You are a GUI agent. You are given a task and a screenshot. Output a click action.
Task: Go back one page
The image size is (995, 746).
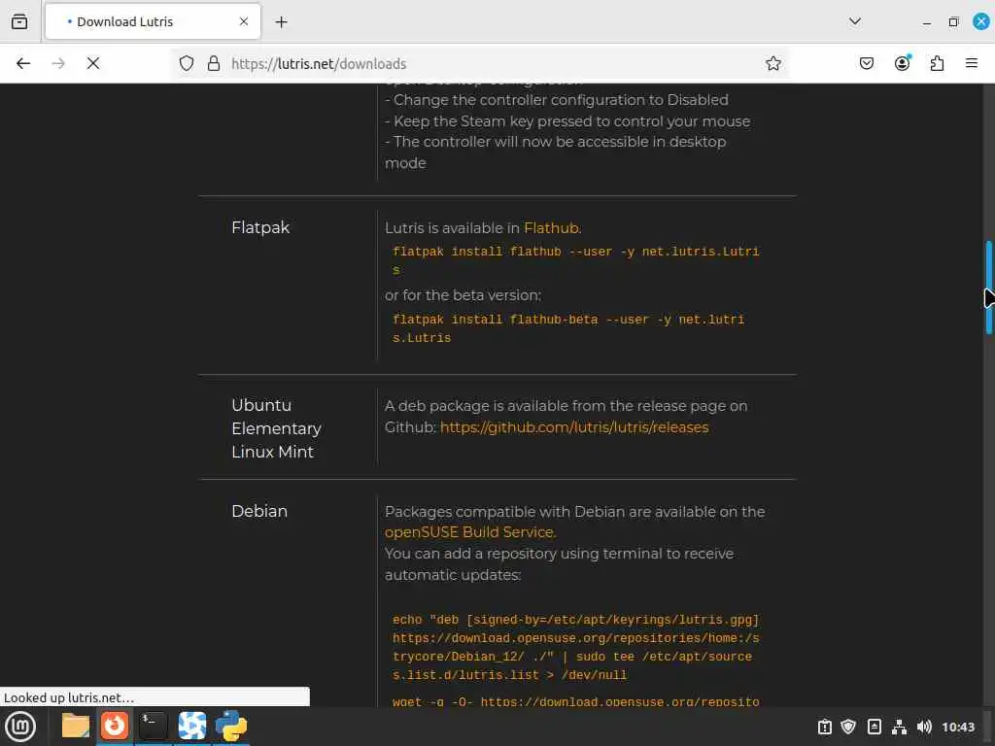click(x=23, y=63)
